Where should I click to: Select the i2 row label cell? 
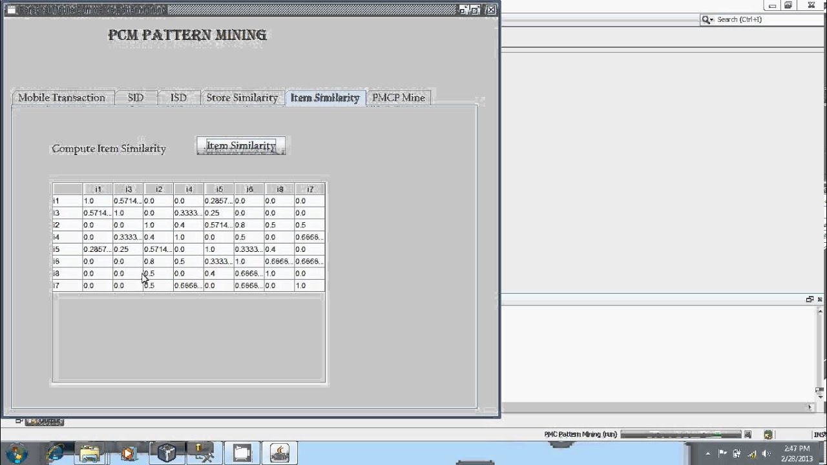click(x=67, y=225)
